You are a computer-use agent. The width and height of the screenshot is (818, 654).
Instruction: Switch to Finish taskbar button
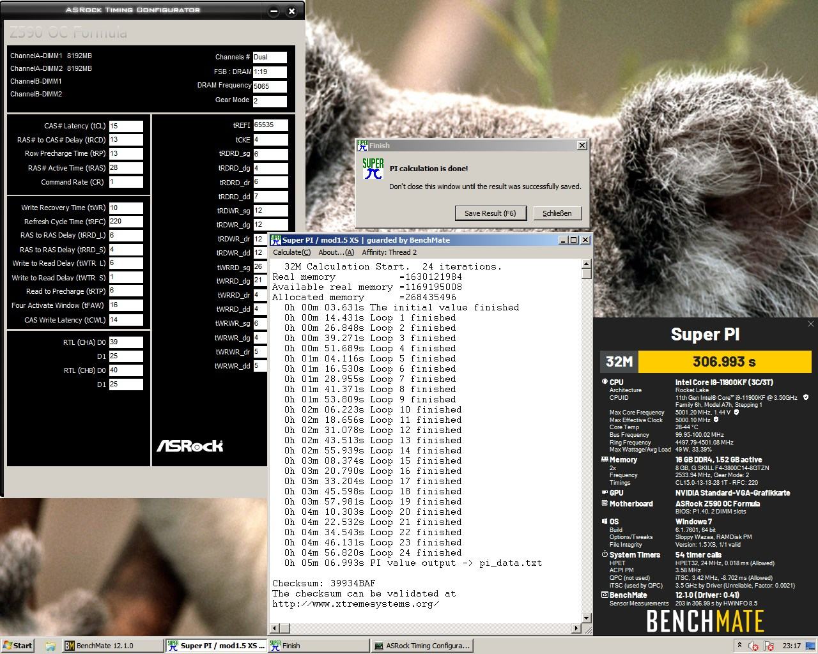318,646
